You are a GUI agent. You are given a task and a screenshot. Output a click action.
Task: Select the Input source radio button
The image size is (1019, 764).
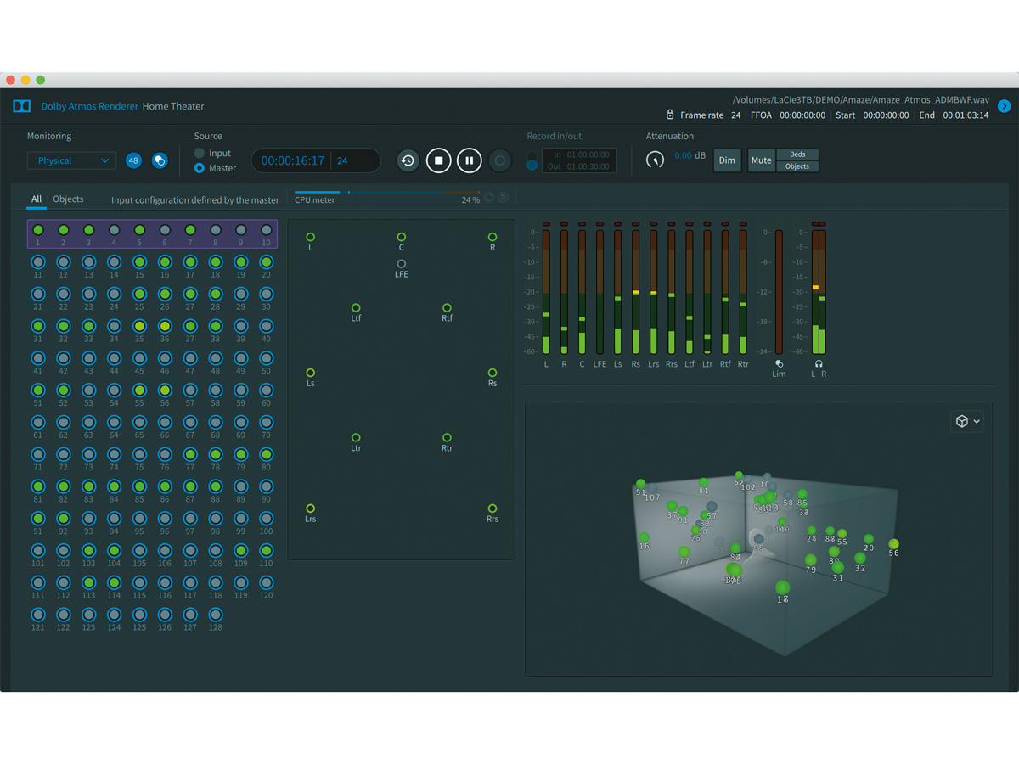click(200, 154)
